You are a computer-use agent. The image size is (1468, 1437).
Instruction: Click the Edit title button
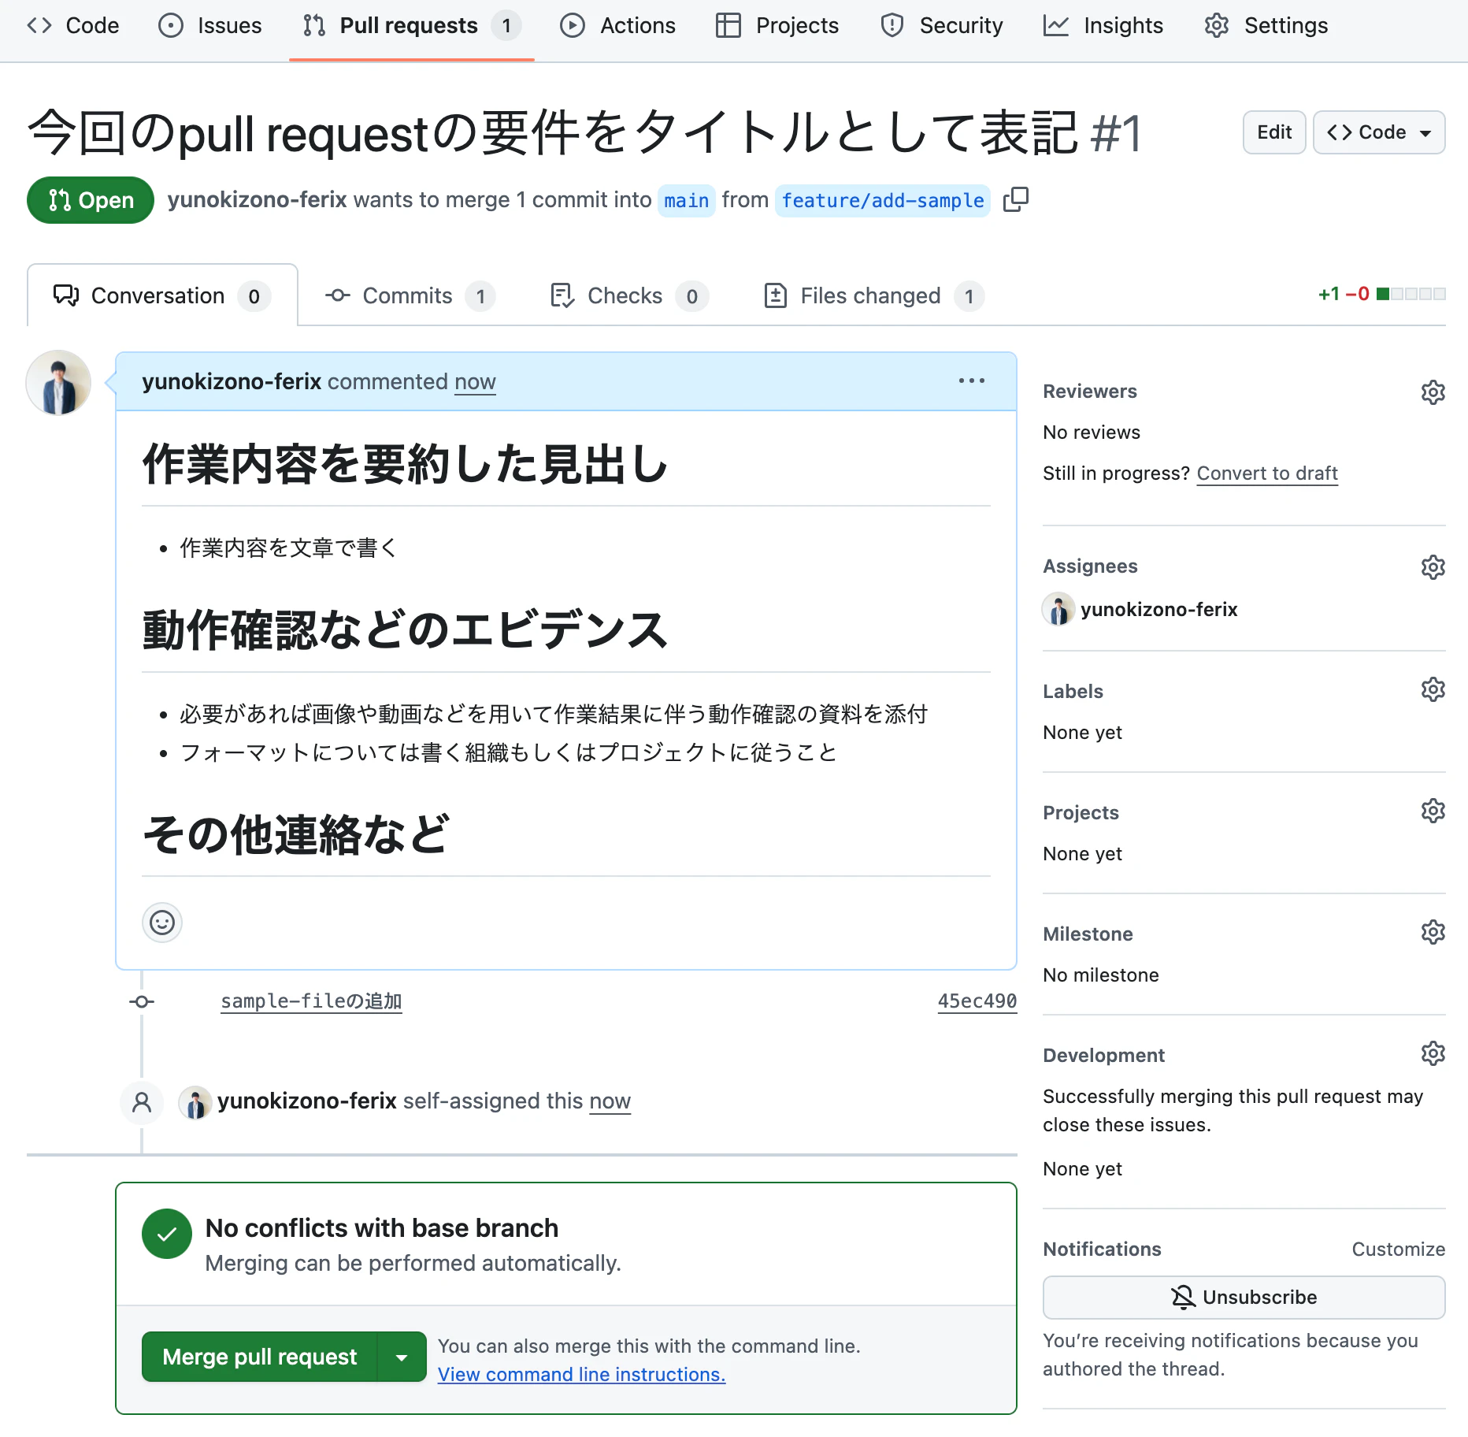(x=1273, y=132)
